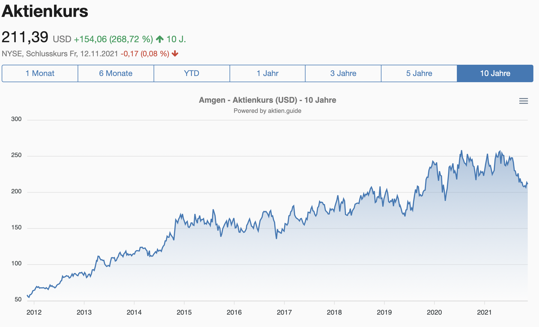Choose the 5 Jahre range tab
Viewport: 539px width, 327px height.
[x=419, y=73]
